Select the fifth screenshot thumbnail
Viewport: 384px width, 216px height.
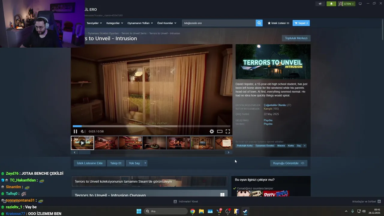coord(178,143)
